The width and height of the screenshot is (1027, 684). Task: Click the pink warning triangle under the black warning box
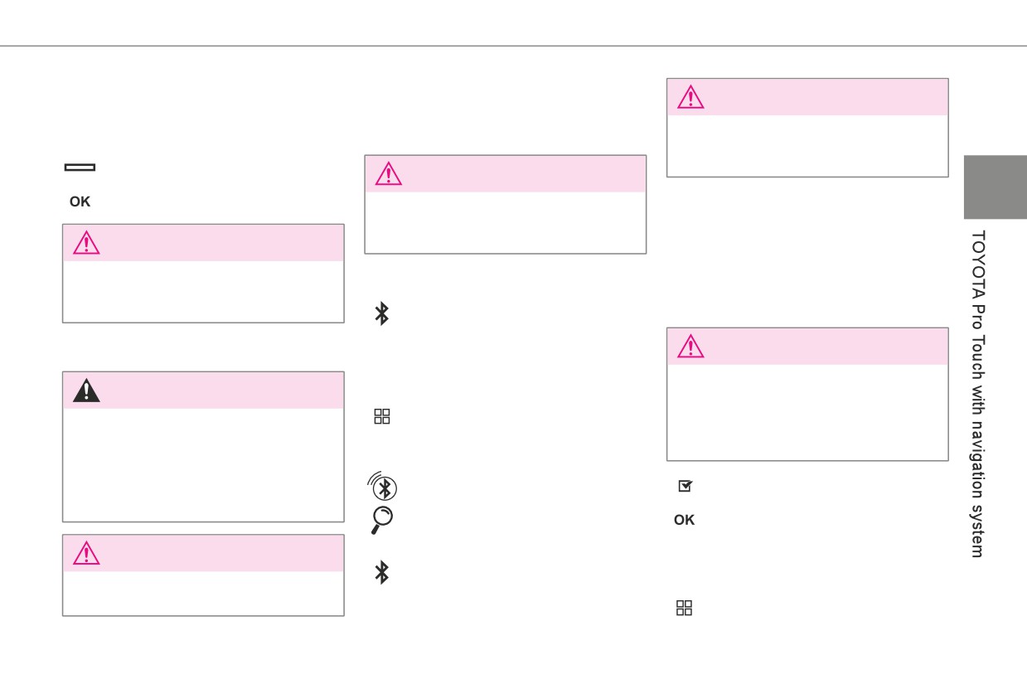(x=86, y=553)
